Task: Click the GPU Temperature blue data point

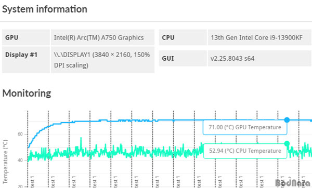Action: click(287, 120)
